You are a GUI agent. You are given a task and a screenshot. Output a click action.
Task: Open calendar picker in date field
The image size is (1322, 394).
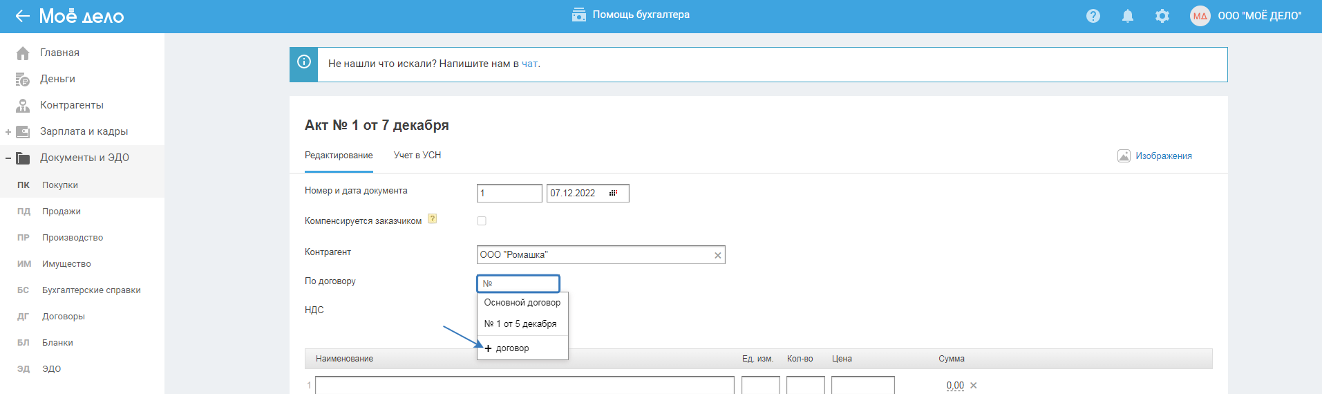pyautogui.click(x=613, y=193)
